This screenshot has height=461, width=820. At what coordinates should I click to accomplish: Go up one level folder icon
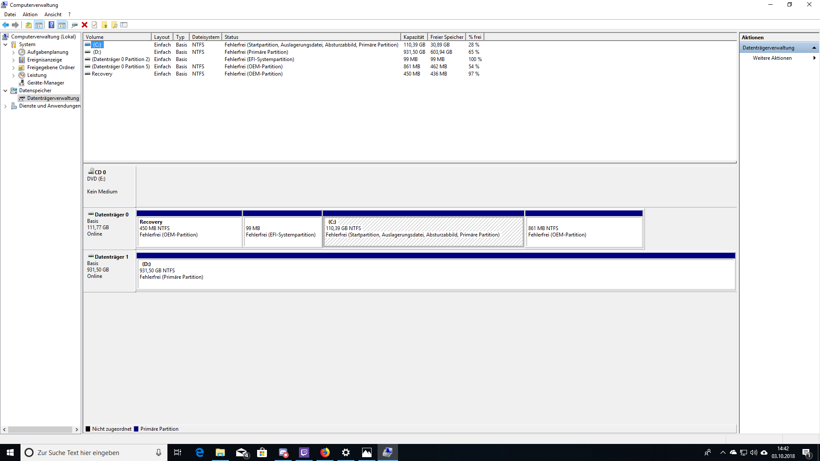[28, 25]
